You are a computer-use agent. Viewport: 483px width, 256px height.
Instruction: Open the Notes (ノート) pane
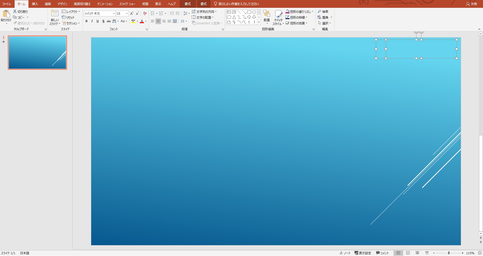click(x=345, y=253)
